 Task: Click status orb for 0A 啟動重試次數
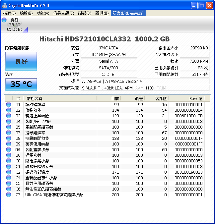click(x=9, y=149)
